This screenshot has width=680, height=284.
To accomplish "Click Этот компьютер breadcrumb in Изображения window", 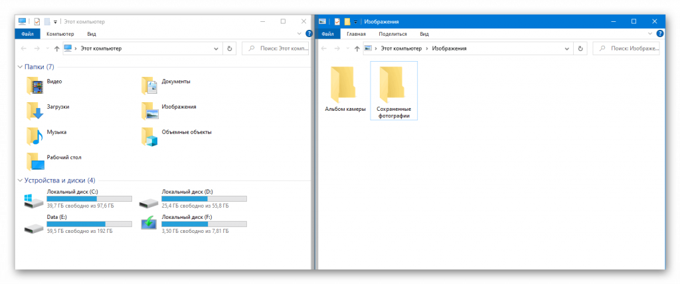I will coord(401,48).
